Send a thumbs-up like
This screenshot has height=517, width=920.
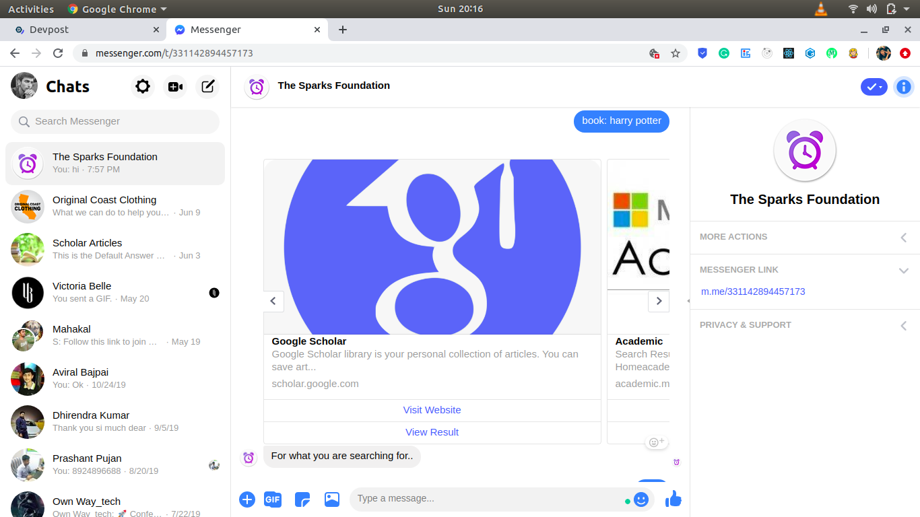coord(673,499)
